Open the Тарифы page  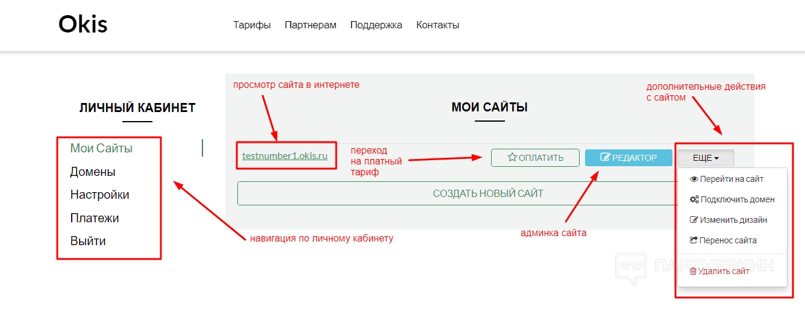tap(252, 25)
